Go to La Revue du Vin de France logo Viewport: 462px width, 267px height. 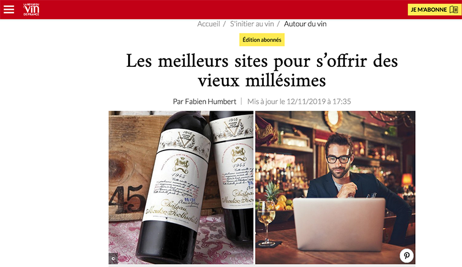pos(31,9)
